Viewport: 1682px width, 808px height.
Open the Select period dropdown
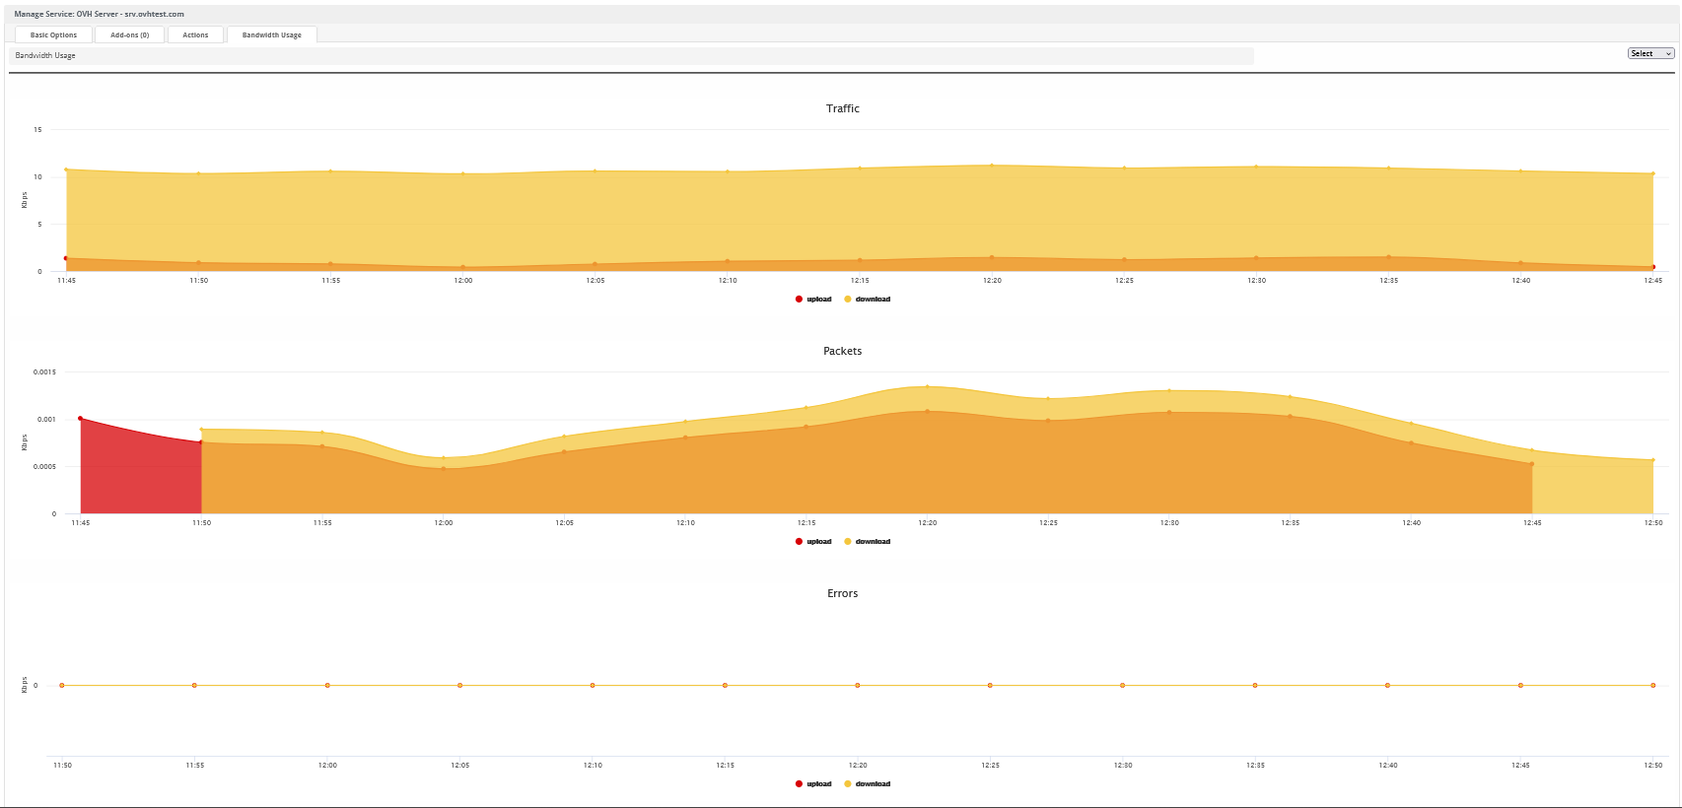(x=1650, y=53)
